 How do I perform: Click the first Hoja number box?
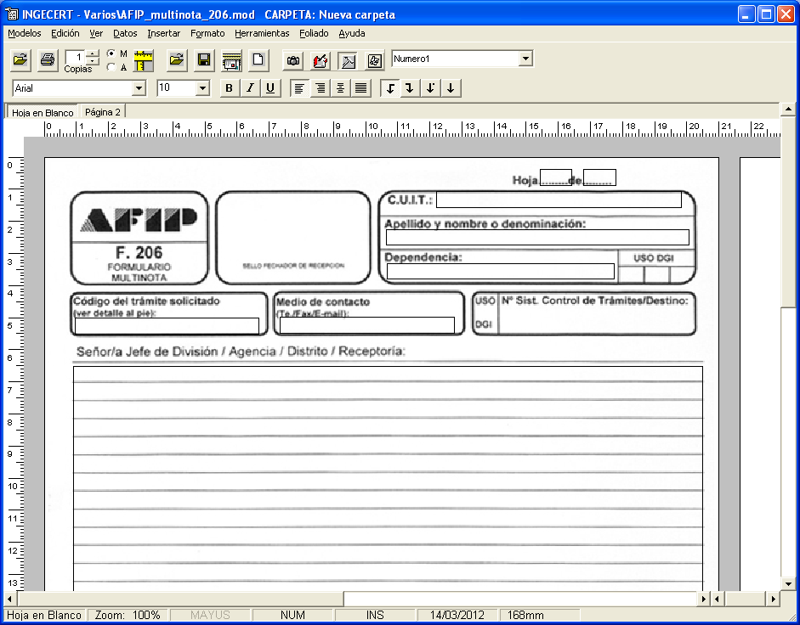[556, 177]
